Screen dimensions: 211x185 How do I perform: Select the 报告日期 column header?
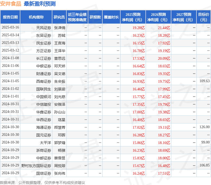pos(10,17)
